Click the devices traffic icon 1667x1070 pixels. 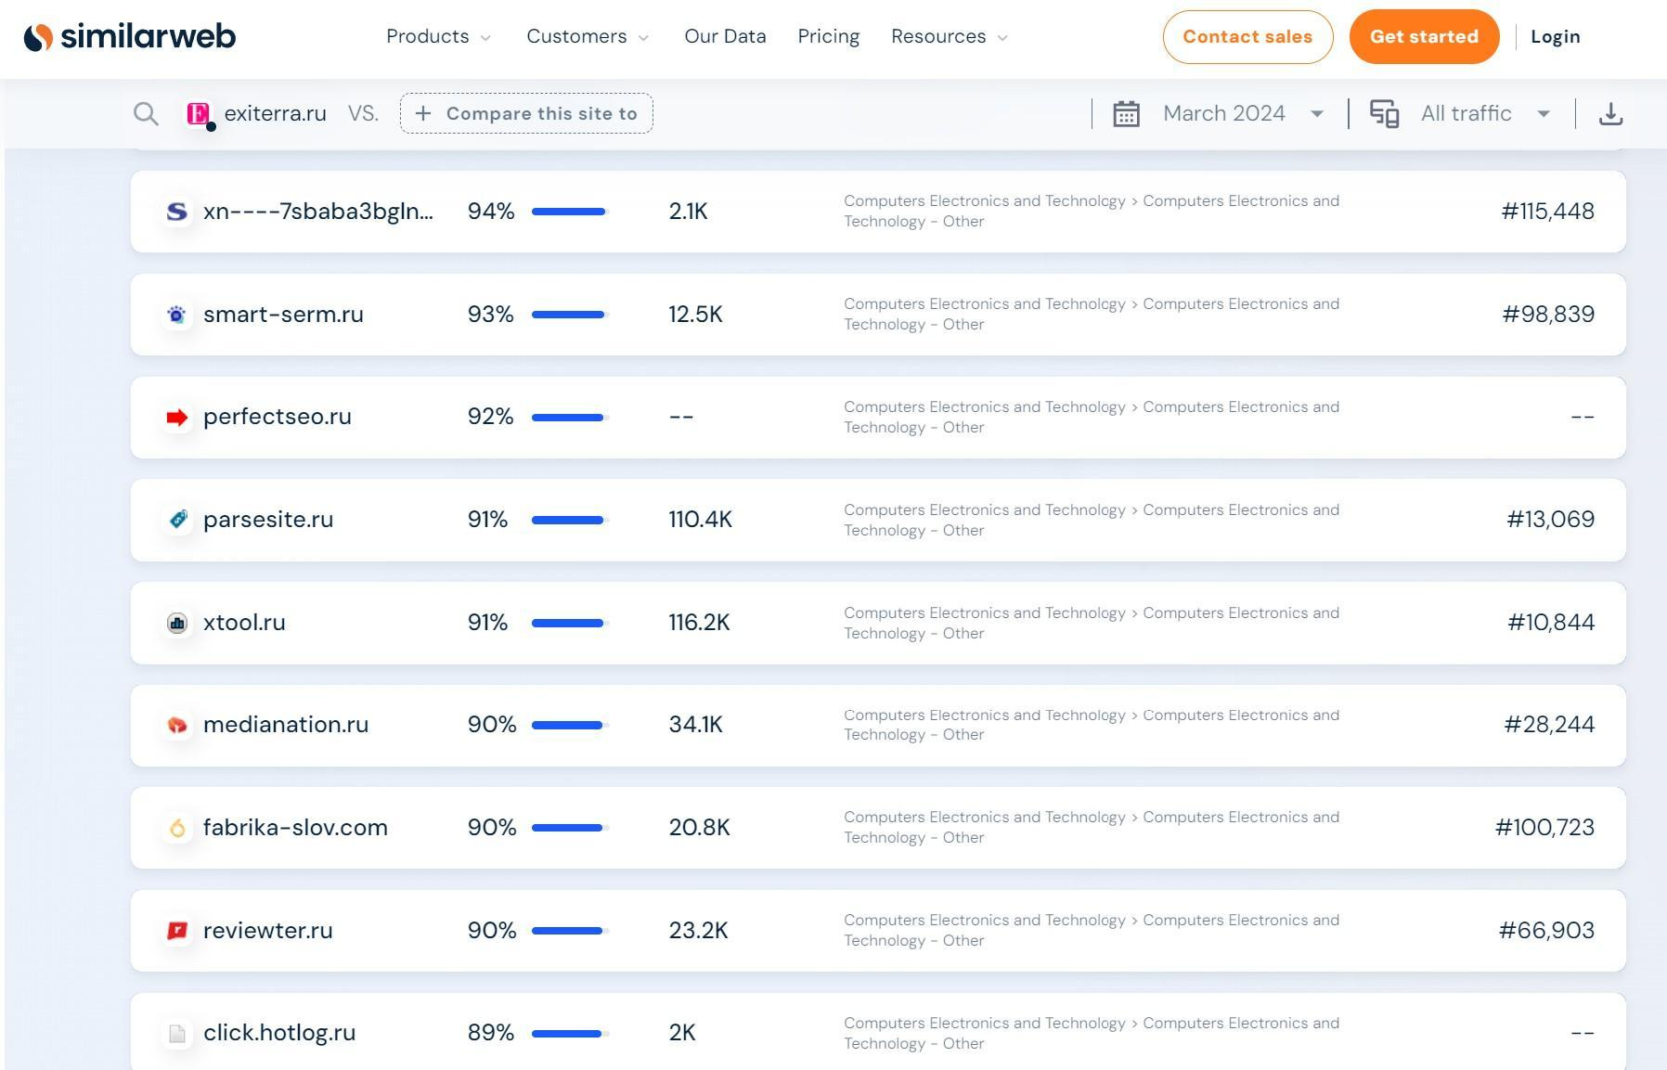1384,114
